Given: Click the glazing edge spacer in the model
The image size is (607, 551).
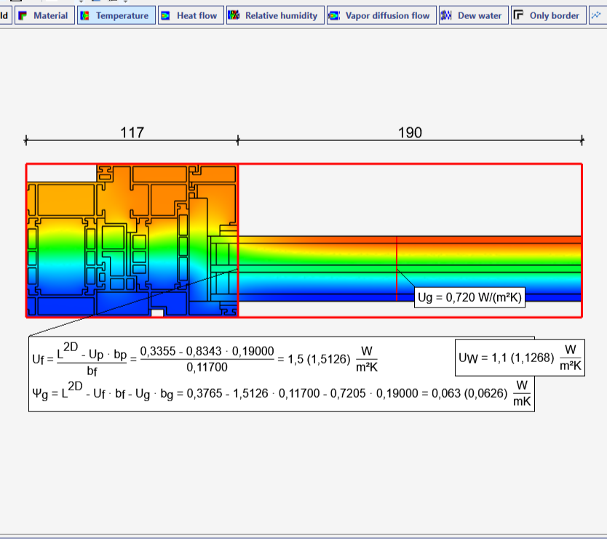Looking at the screenshot, I should [x=224, y=269].
